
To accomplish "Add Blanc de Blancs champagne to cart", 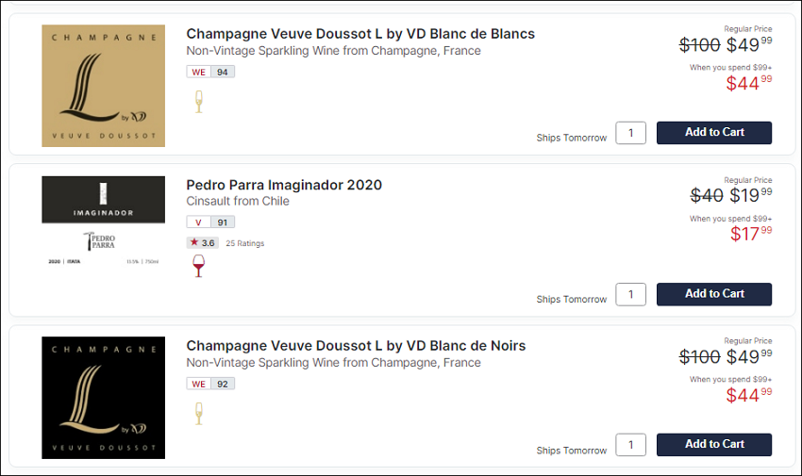I will (x=714, y=133).
